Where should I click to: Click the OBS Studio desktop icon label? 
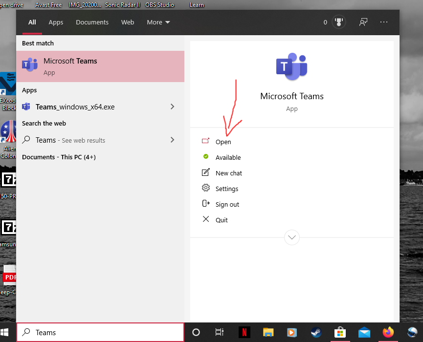pos(160,5)
